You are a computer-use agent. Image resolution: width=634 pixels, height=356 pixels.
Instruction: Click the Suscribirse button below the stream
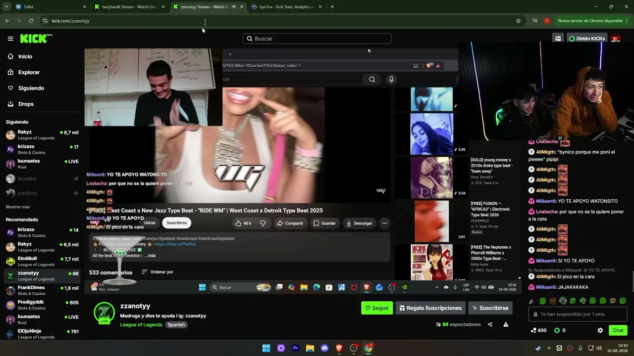point(490,308)
